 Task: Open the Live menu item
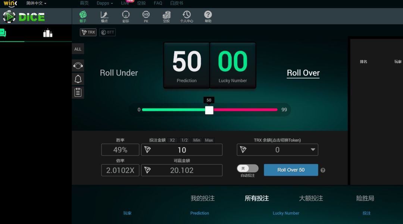tap(125, 3)
